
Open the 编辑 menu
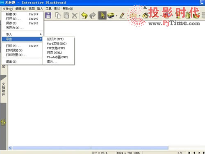[x=20, y=9]
